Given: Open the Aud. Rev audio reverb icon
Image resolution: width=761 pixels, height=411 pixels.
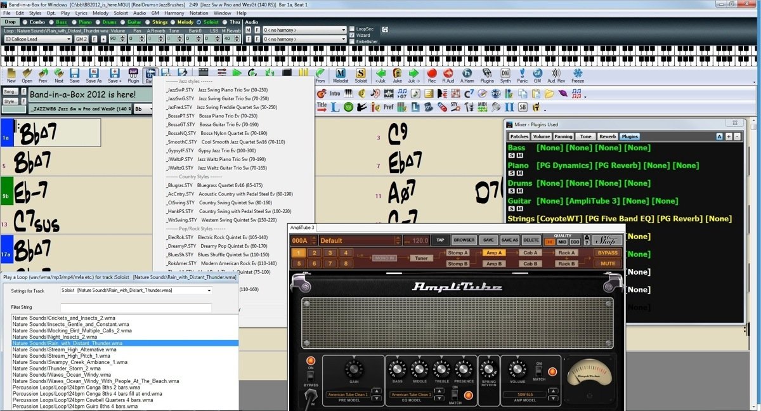Looking at the screenshot, I should point(556,75).
